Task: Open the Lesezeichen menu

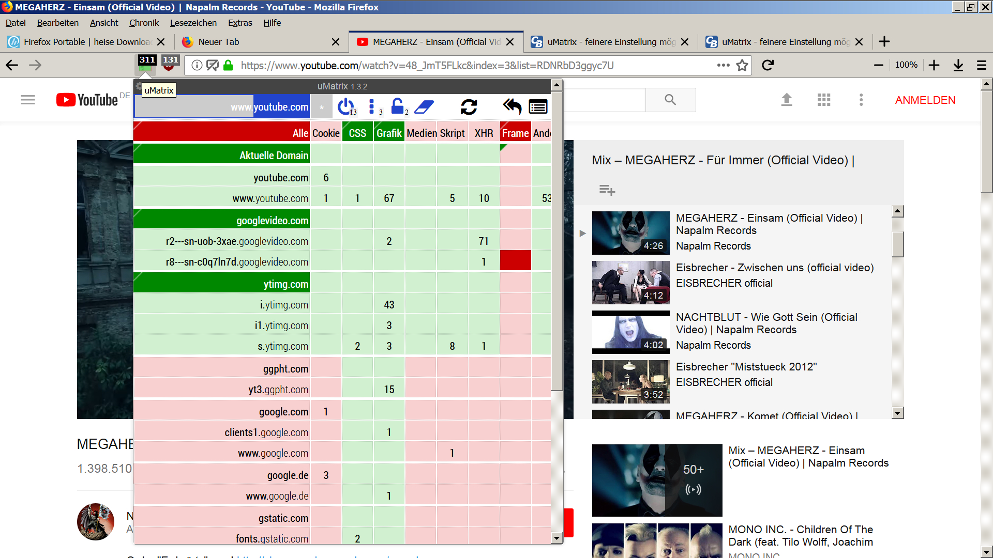Action: [193, 23]
